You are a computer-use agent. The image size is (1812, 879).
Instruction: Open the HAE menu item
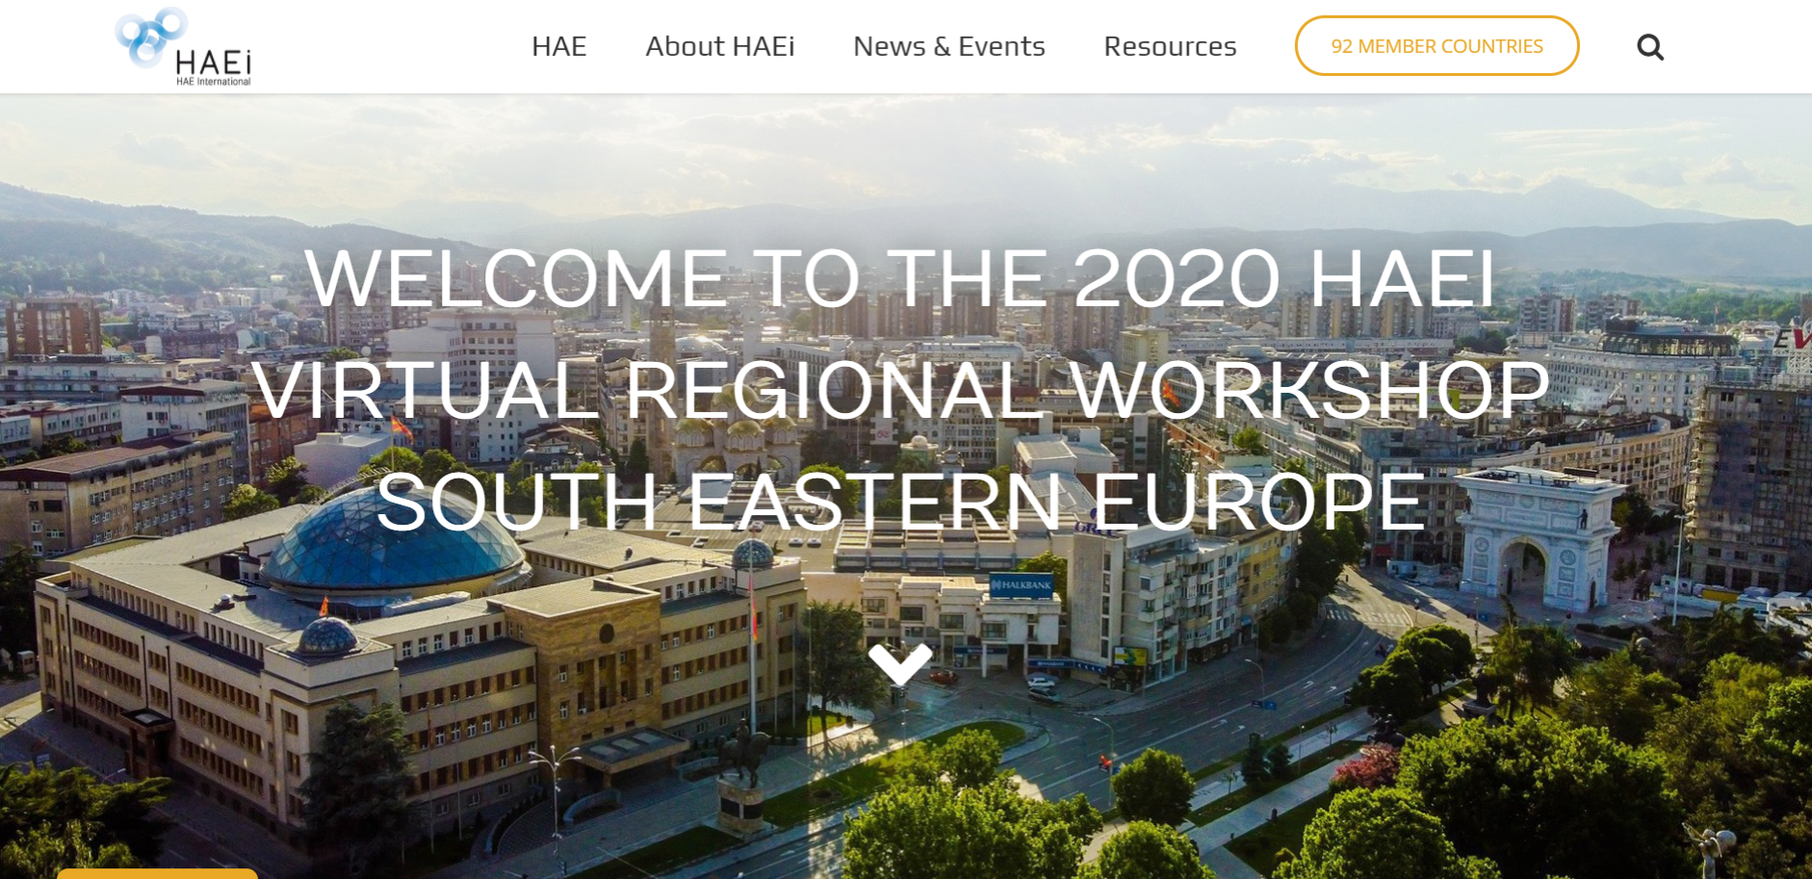(x=558, y=46)
